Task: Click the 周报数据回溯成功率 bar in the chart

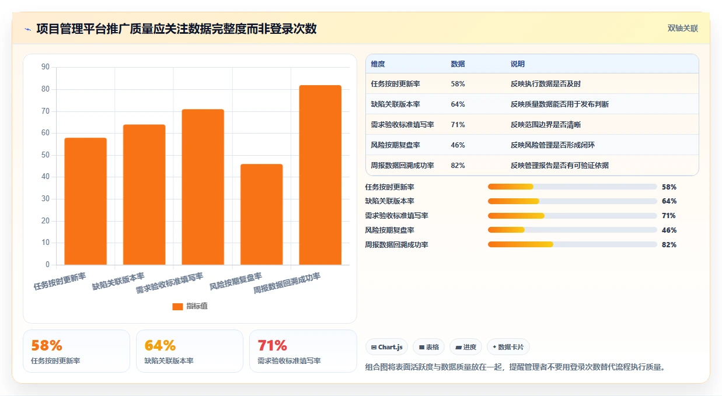Action: tap(320, 175)
